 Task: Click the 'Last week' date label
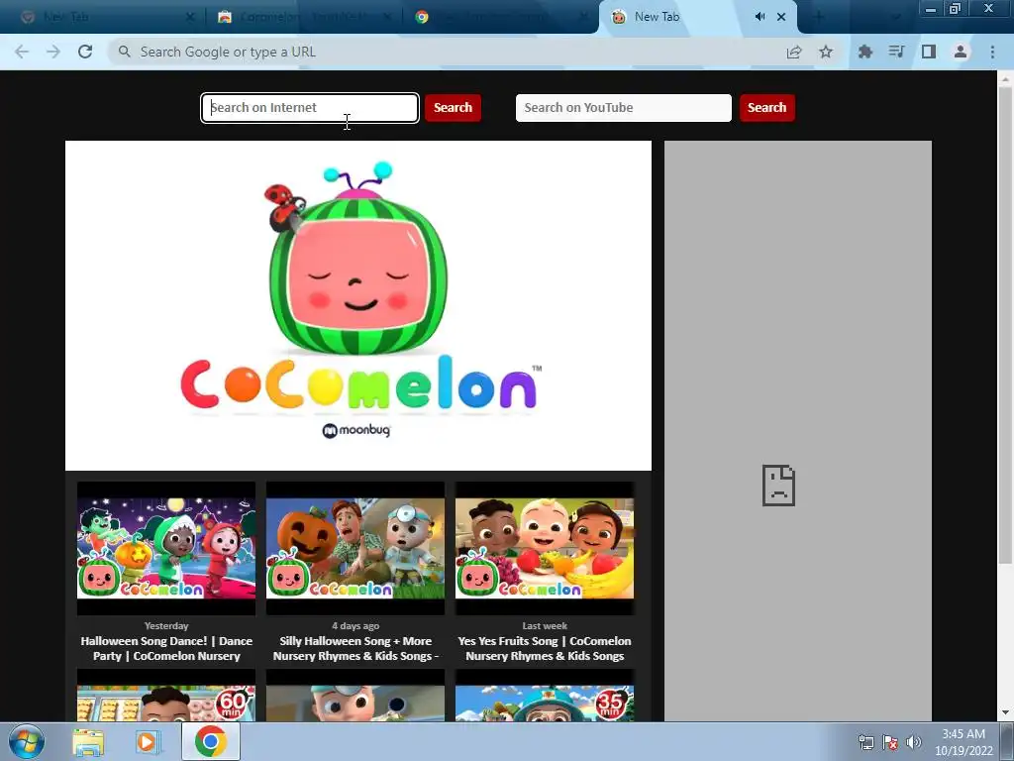pos(545,626)
